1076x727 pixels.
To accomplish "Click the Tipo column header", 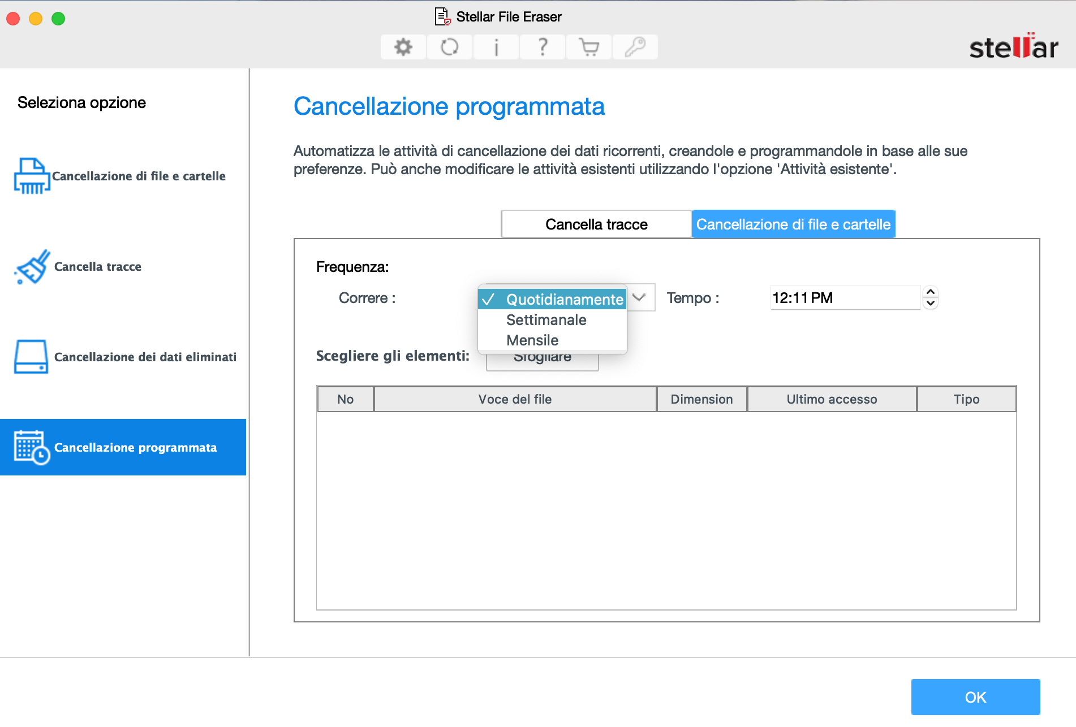I will (x=966, y=399).
